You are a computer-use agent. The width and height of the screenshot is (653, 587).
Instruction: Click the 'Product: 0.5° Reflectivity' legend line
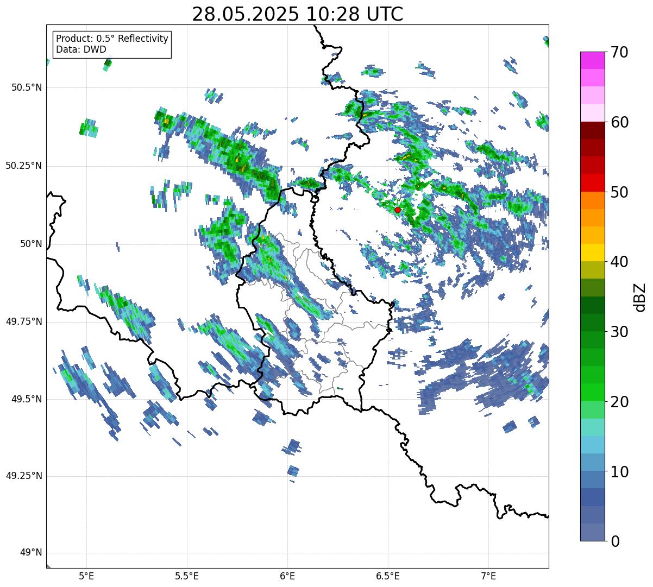point(112,39)
